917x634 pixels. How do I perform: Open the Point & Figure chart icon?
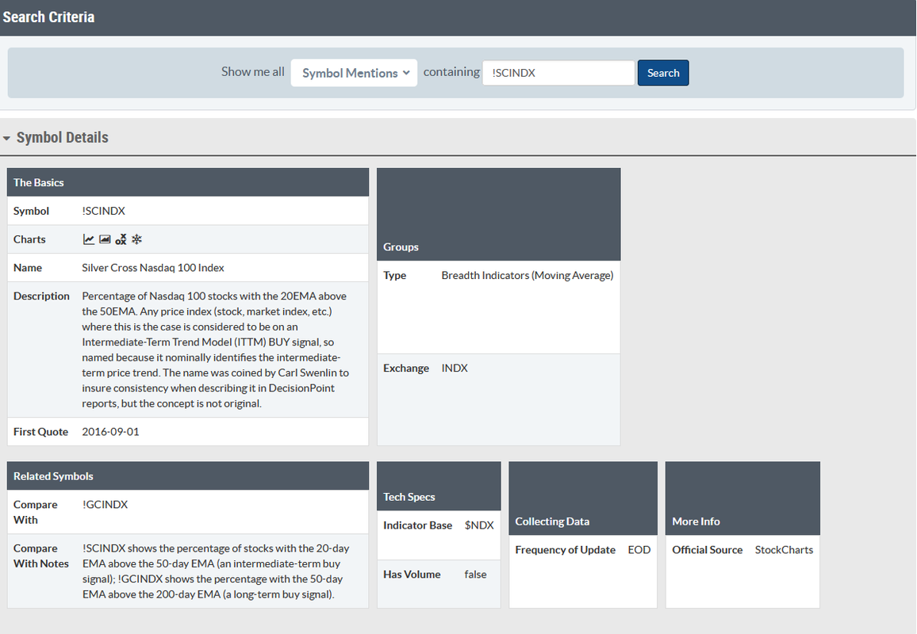pyautogui.click(x=121, y=239)
